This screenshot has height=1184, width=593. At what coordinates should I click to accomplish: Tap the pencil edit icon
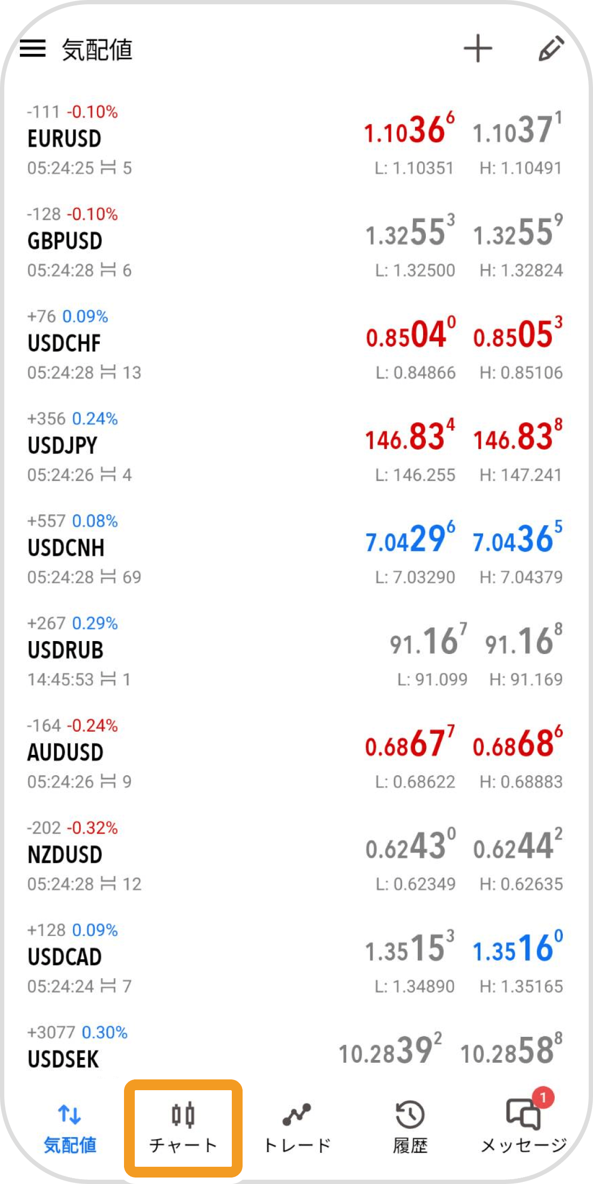[x=551, y=49]
